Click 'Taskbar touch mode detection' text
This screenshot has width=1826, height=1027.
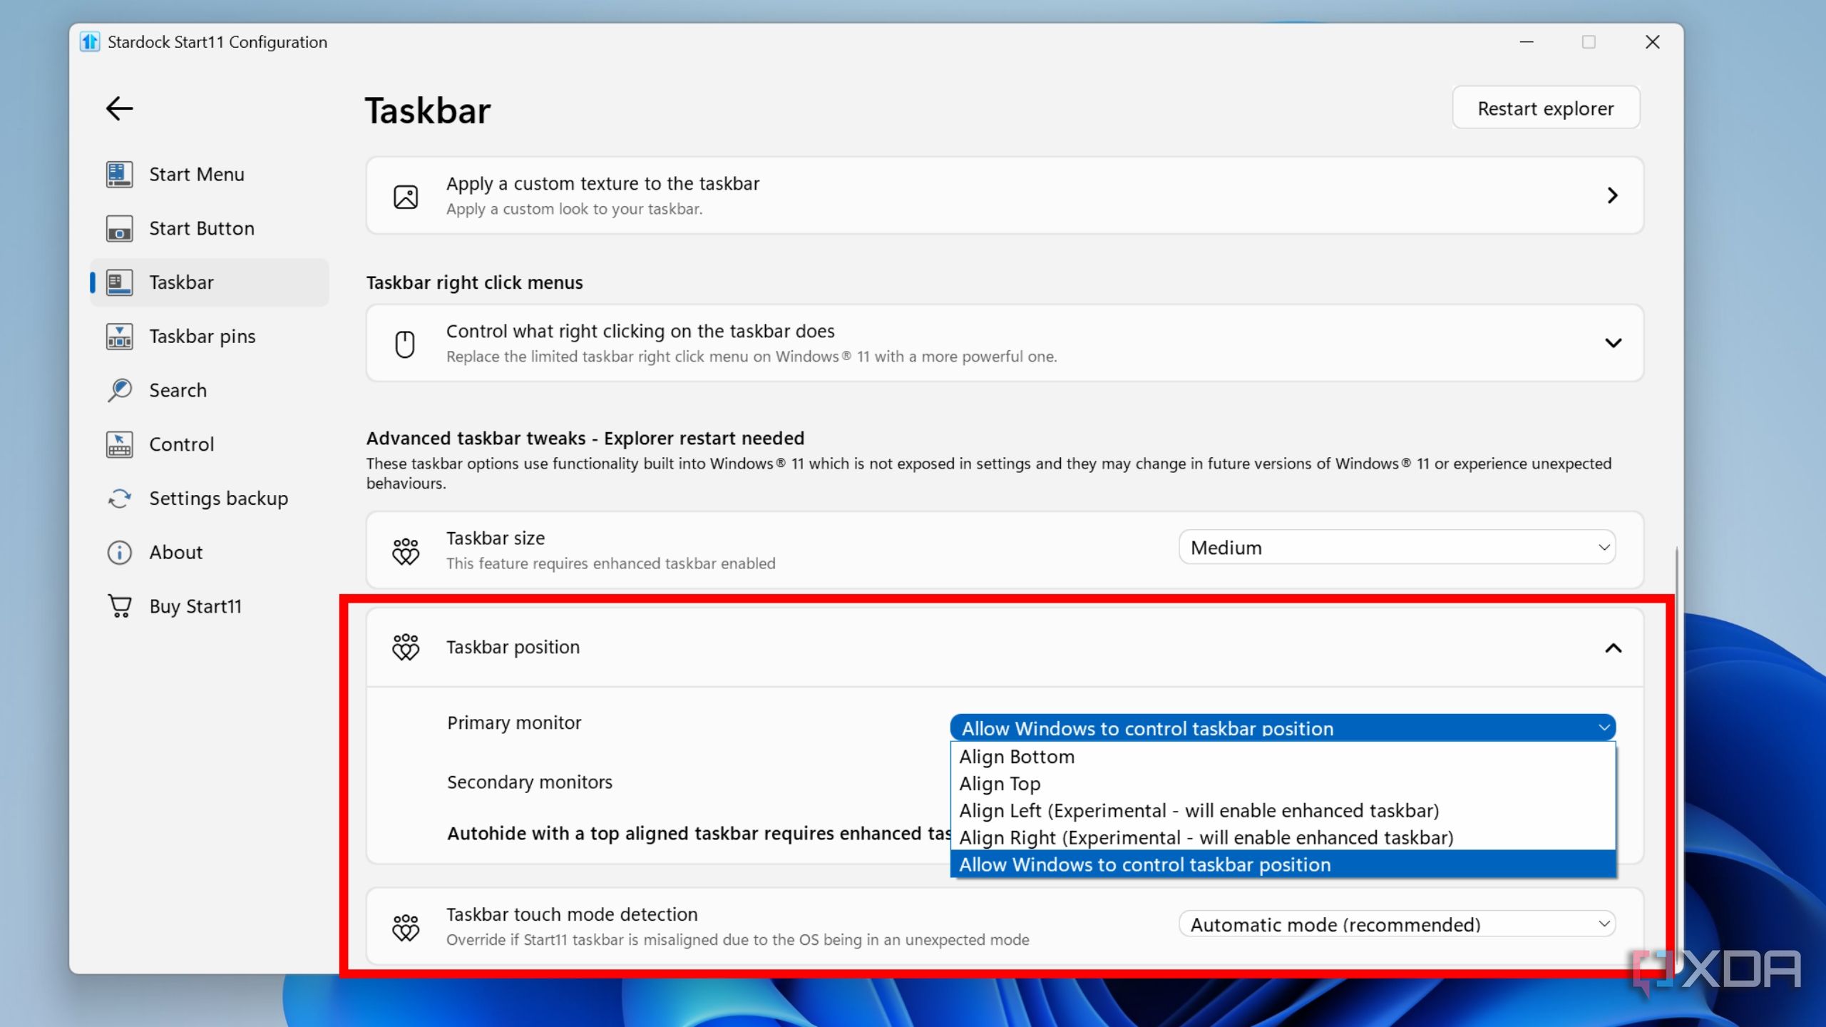[572, 914]
